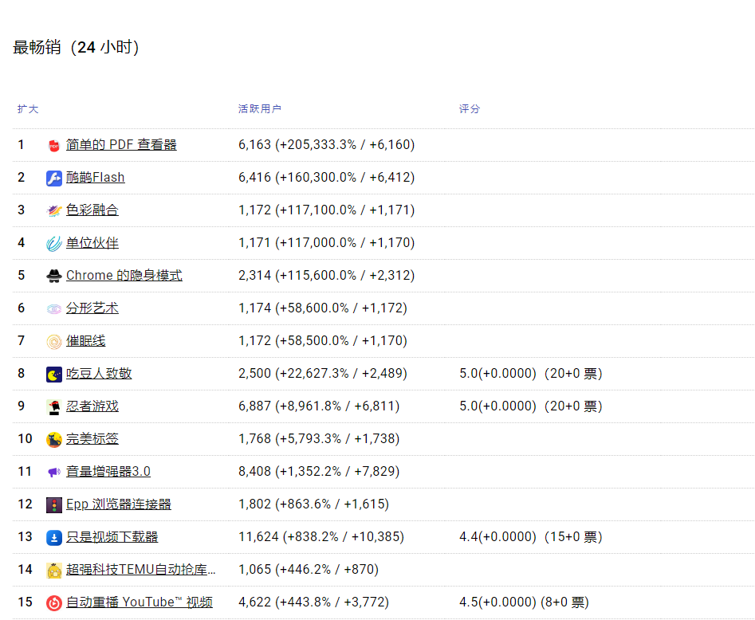755x620 pixels.
Task: Click the 鸸鹋Flash extension icon
Action: coord(54,178)
